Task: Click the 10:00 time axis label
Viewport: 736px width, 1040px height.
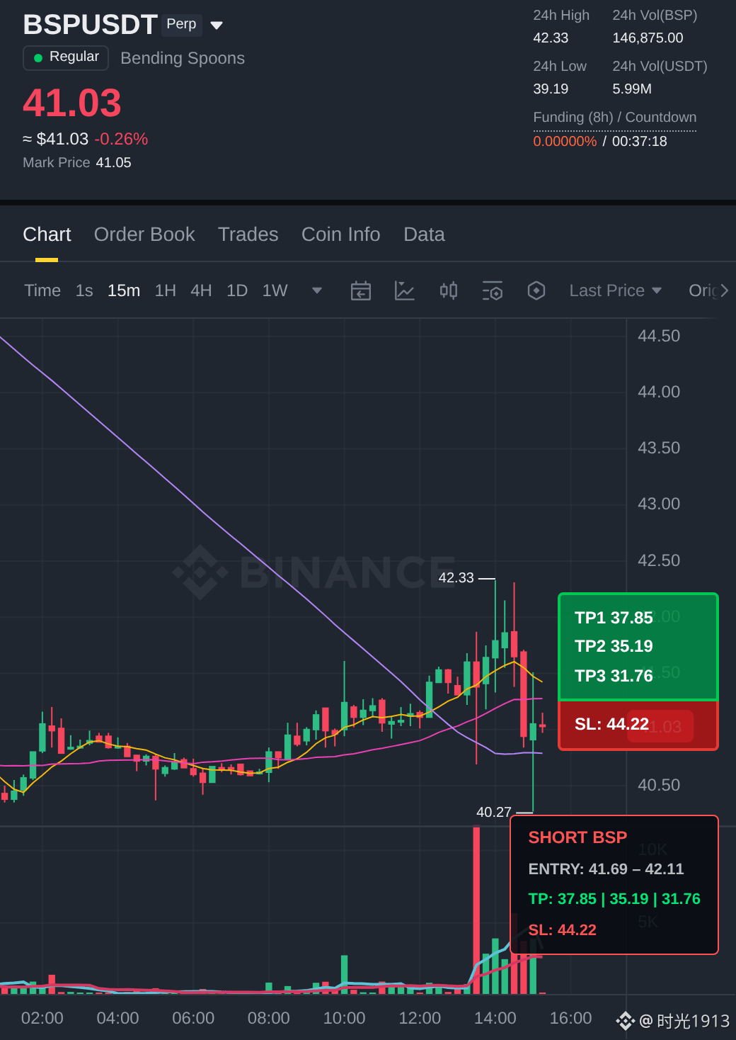Action: click(345, 1018)
